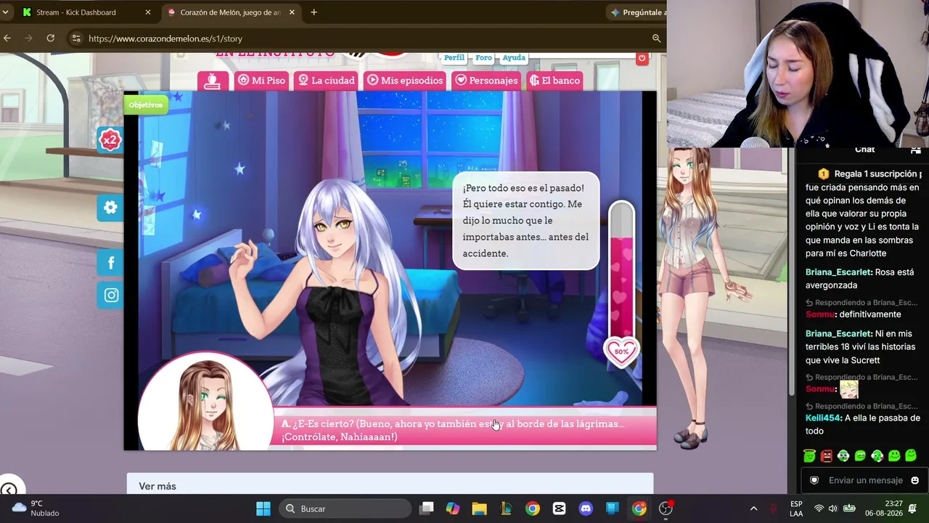Open the Objetivos panel in the game
929x523 pixels.
tap(146, 105)
